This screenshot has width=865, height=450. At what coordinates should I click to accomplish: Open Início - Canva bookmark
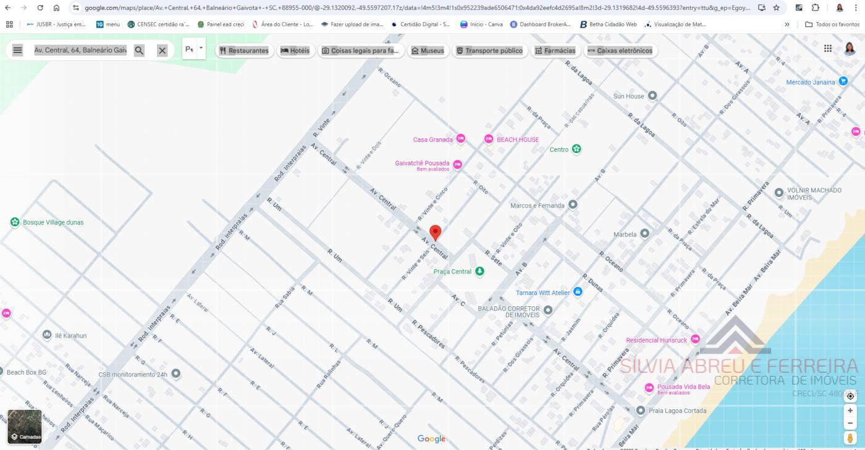(x=482, y=24)
